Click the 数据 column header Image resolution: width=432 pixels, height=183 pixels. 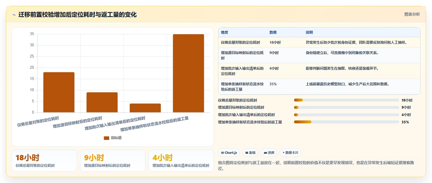[x=273, y=32]
